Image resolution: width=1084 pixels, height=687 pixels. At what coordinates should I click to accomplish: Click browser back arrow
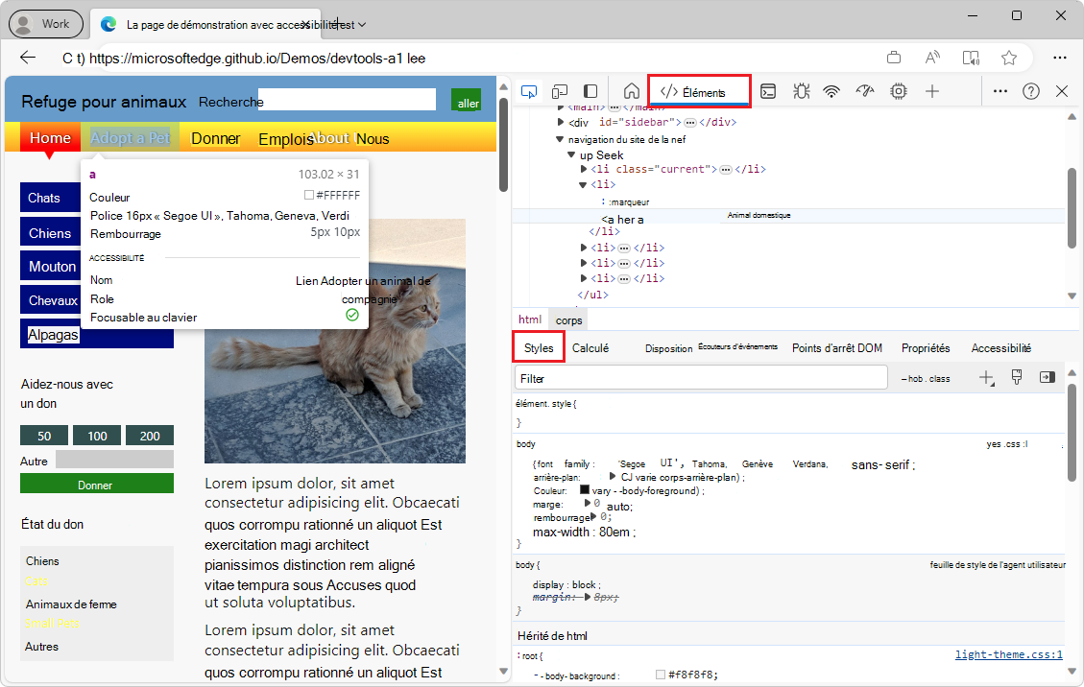click(28, 59)
